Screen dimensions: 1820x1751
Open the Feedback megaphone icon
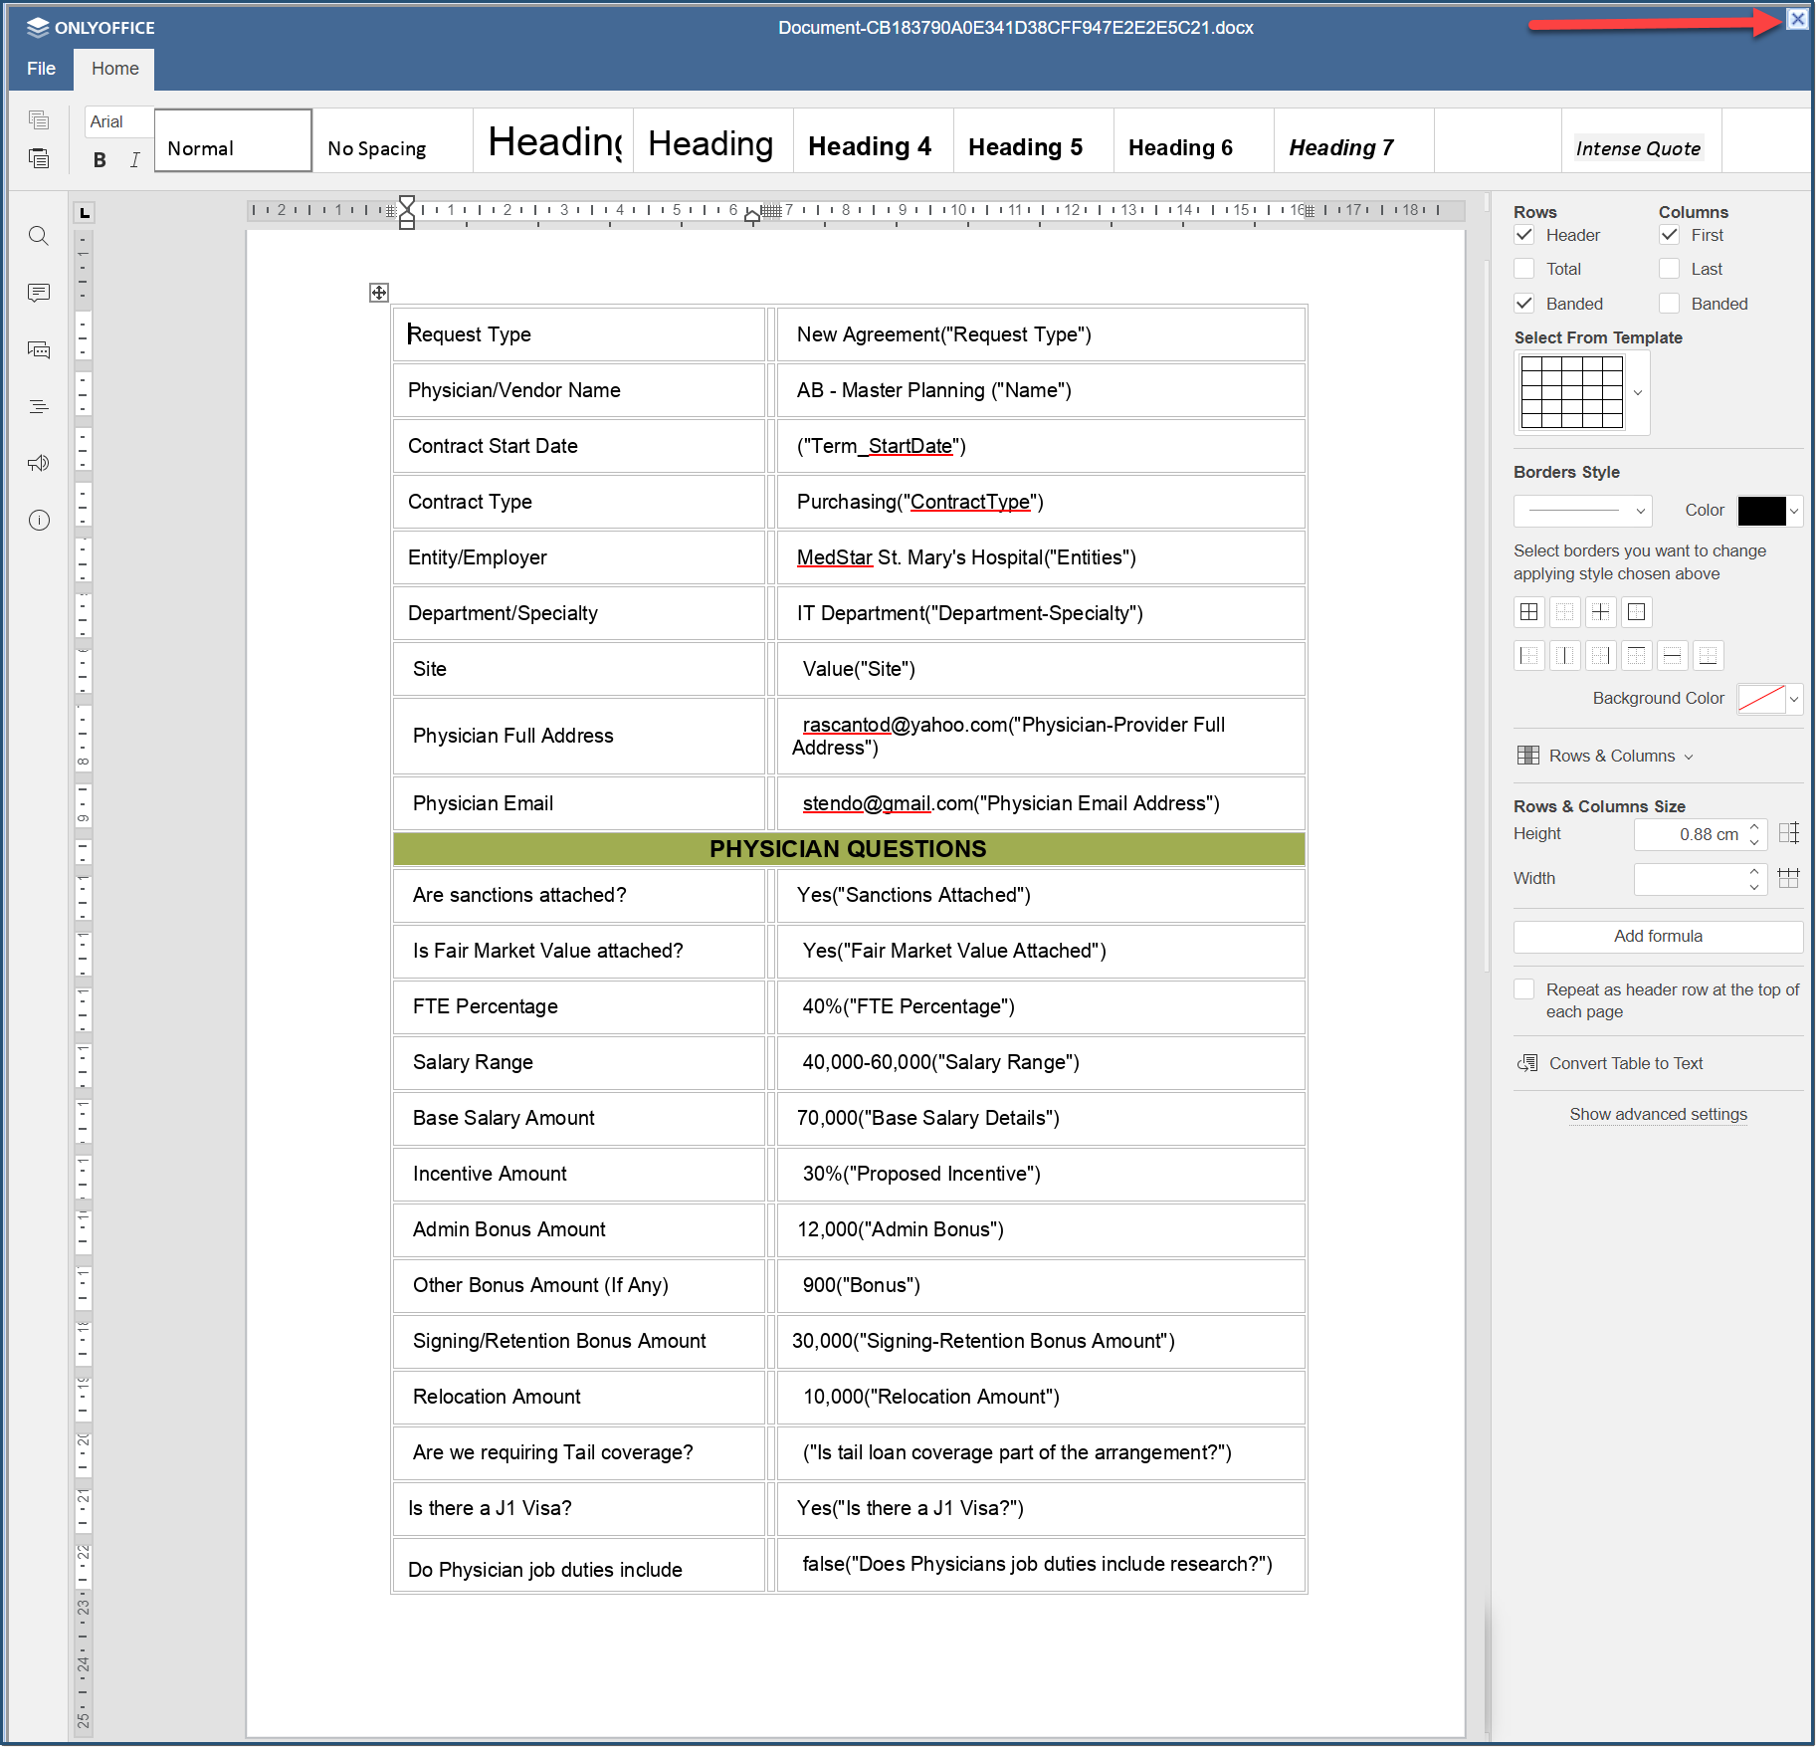click(x=39, y=463)
